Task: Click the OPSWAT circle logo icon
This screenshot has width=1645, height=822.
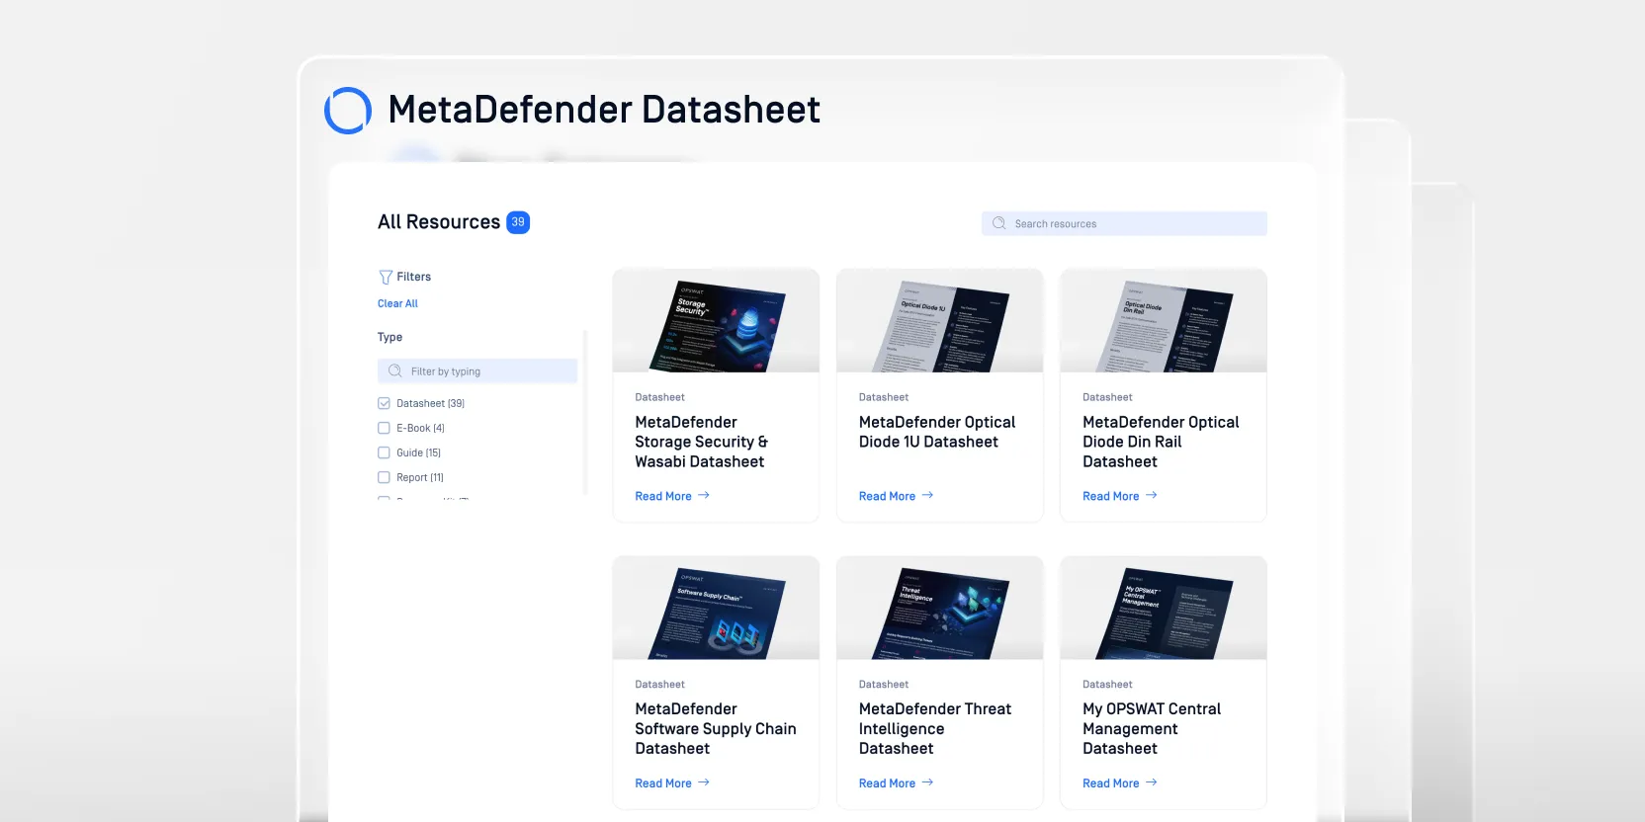Action: (348, 110)
